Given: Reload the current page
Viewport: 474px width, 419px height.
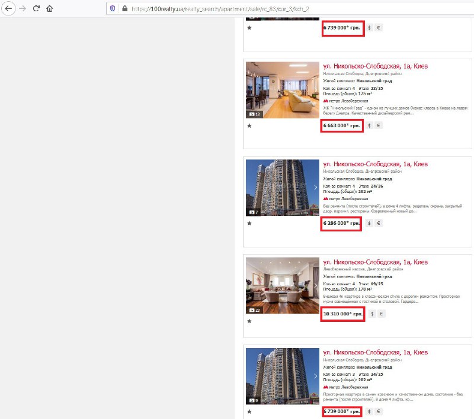Looking at the screenshot, I should pyautogui.click(x=37, y=9).
